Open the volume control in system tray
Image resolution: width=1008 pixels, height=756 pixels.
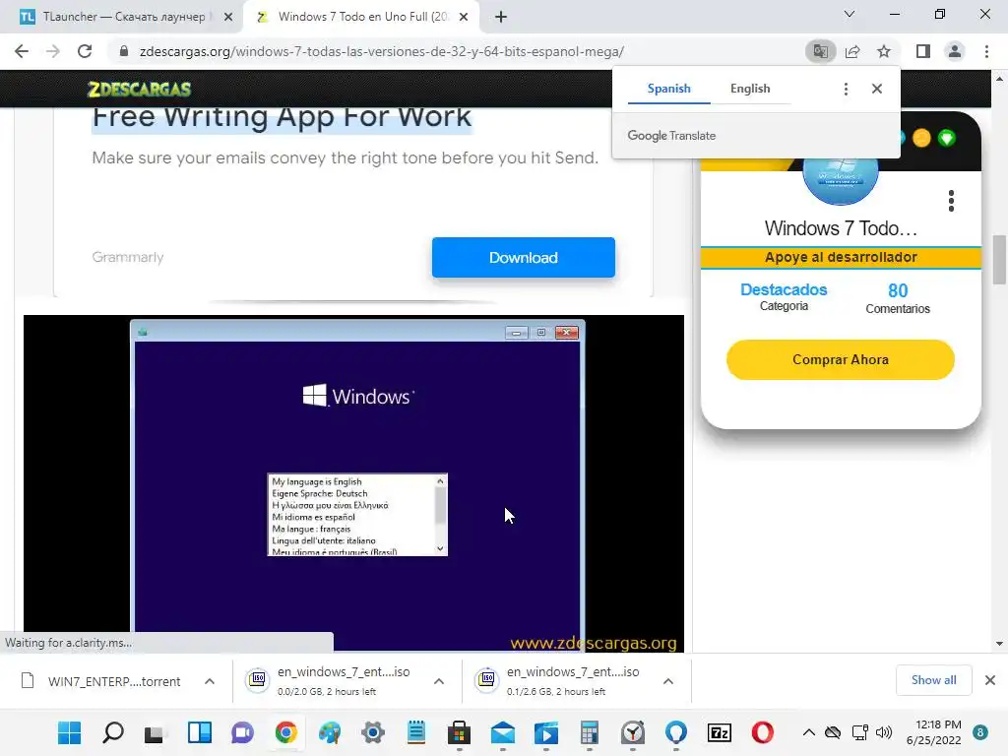[x=884, y=732]
